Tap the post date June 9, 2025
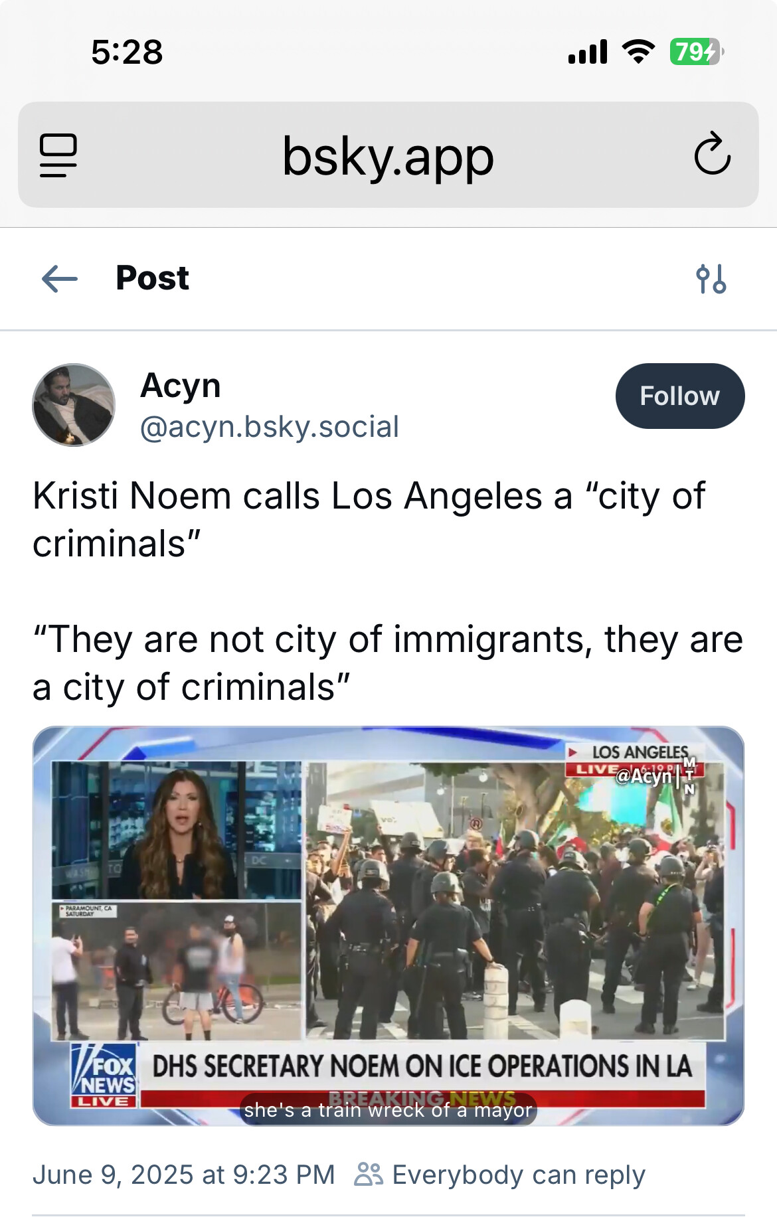 coord(184,1175)
